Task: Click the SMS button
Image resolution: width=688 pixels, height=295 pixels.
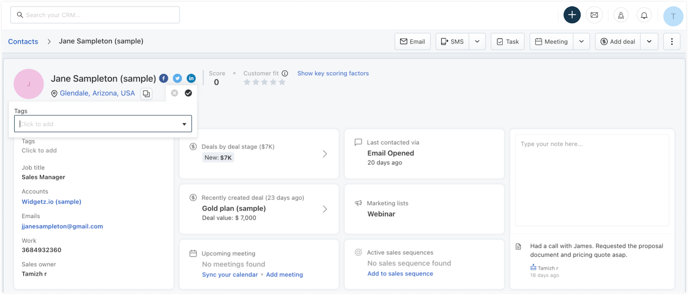Action: 452,42
